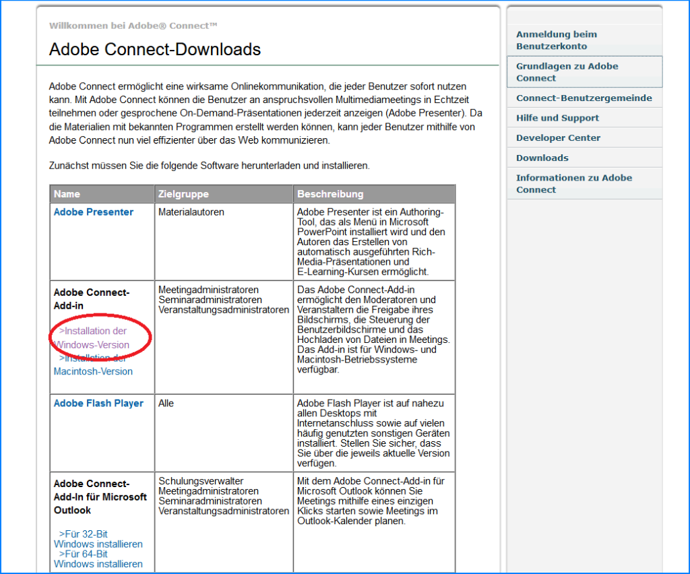Screen dimensions: 690x574
Task: Click the bold Adobe Connect-Add-in label
Action: tap(91, 299)
